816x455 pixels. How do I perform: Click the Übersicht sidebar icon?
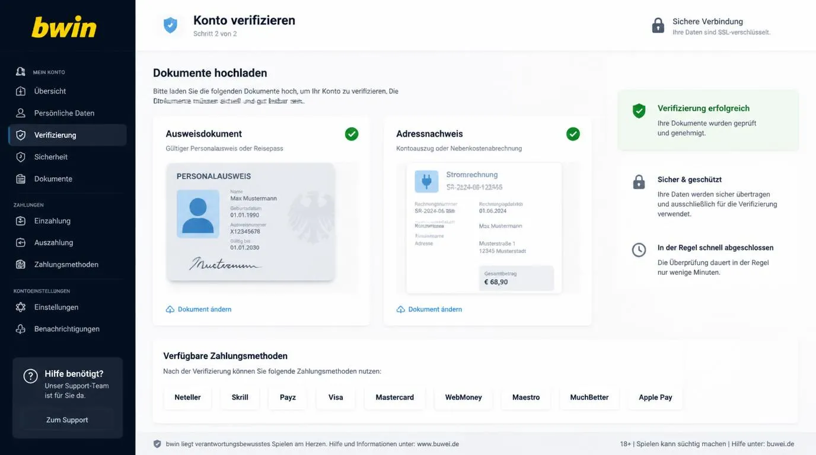[x=21, y=91]
